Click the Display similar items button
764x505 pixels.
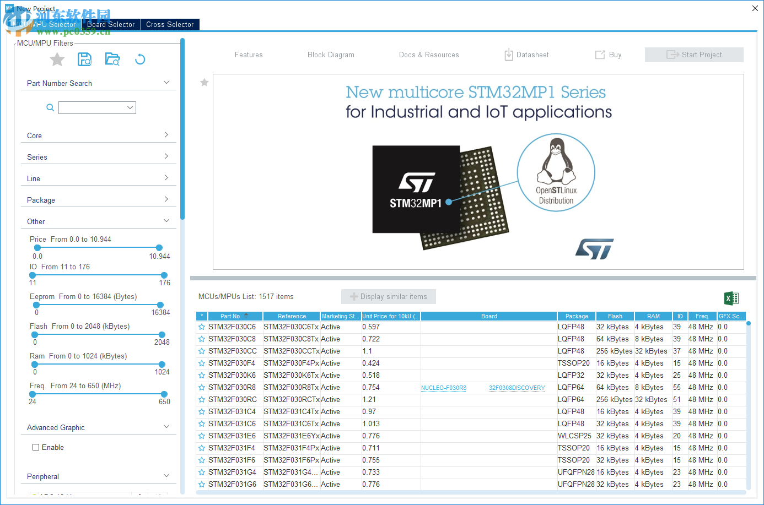pos(388,296)
